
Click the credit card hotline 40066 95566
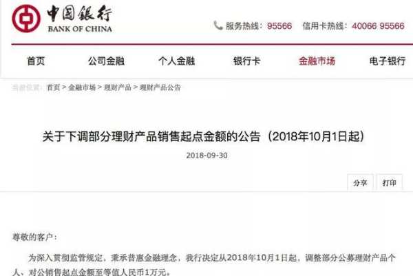[x=378, y=25]
